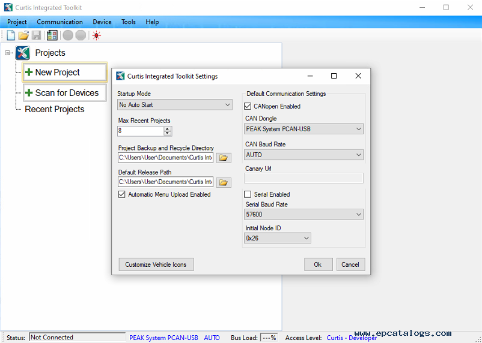Open the Help menu
Viewport: 482px width, 343px height.
click(x=152, y=22)
